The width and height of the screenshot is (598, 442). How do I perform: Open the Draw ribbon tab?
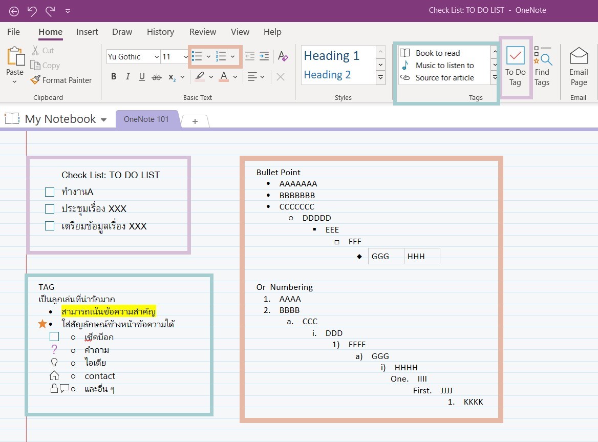tap(122, 32)
